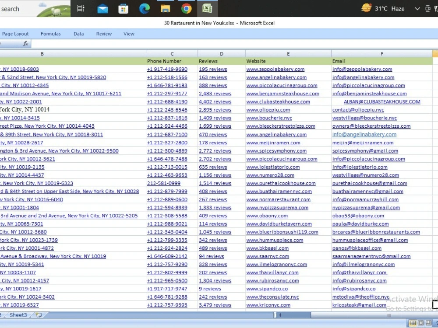Open File Explorer taskbar icon
The image size is (438, 328).
coord(166,9)
